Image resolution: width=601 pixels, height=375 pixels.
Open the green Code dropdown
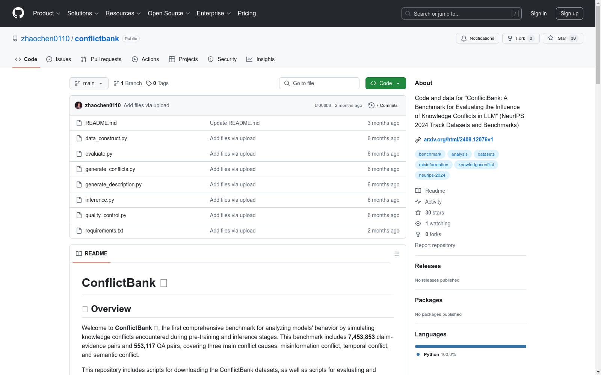[x=385, y=83]
